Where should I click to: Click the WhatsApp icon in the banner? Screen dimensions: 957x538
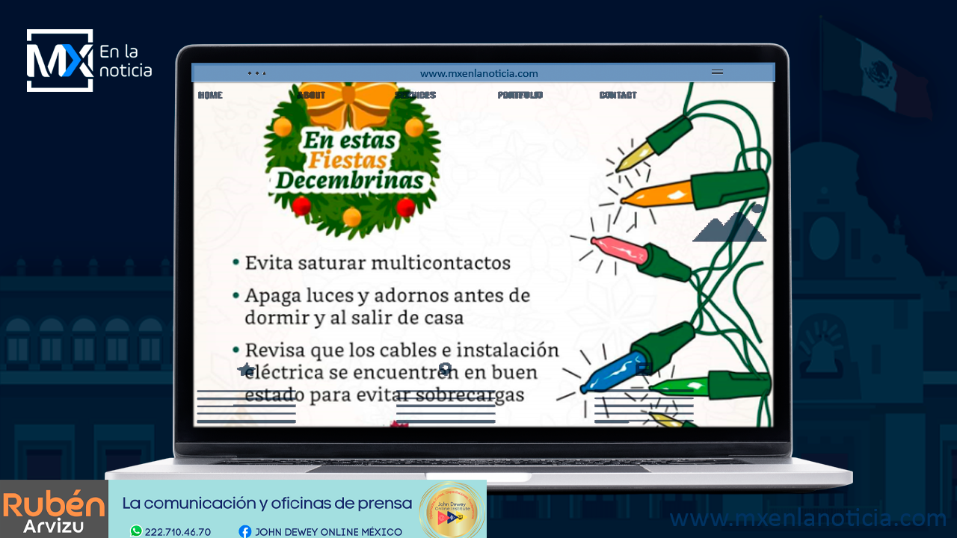(136, 531)
